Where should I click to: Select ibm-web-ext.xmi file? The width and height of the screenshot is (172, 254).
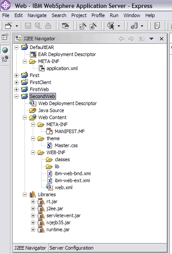click(x=72, y=180)
